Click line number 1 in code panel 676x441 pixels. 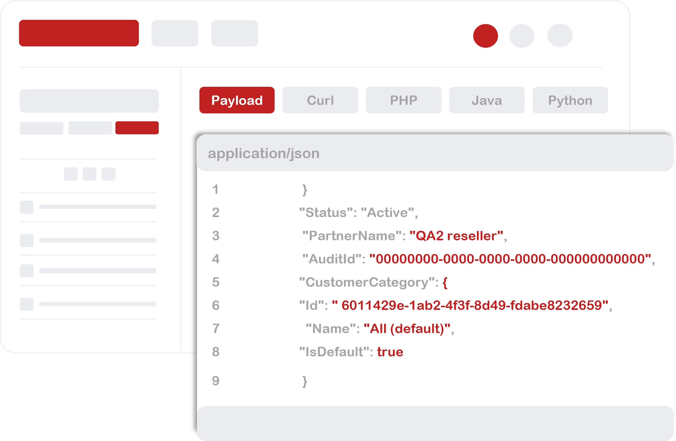tap(215, 190)
